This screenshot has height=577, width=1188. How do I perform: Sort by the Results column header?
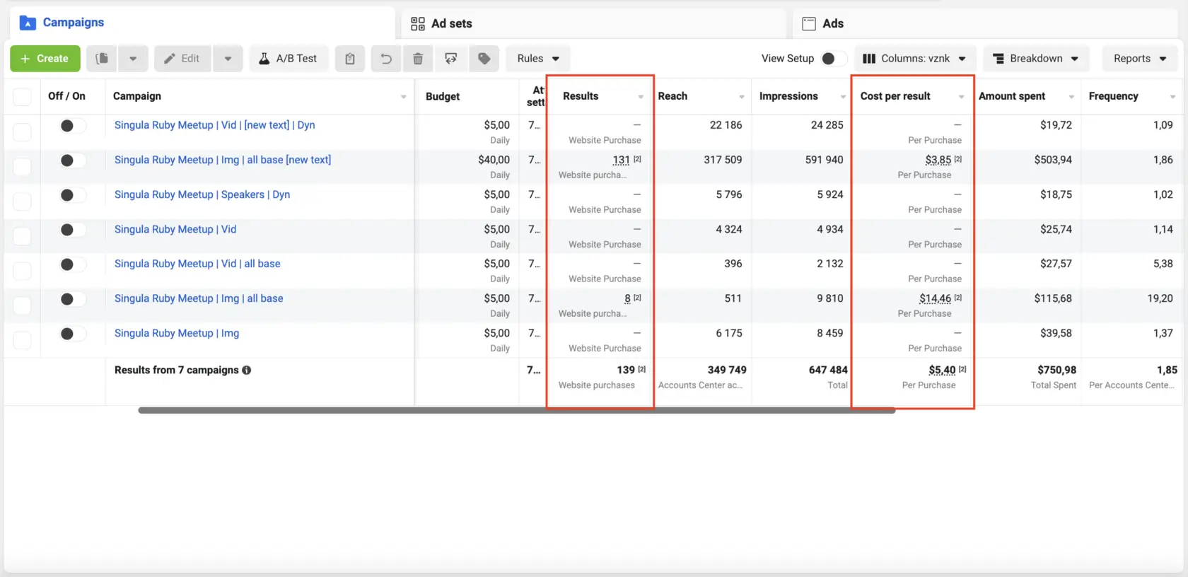pyautogui.click(x=601, y=96)
